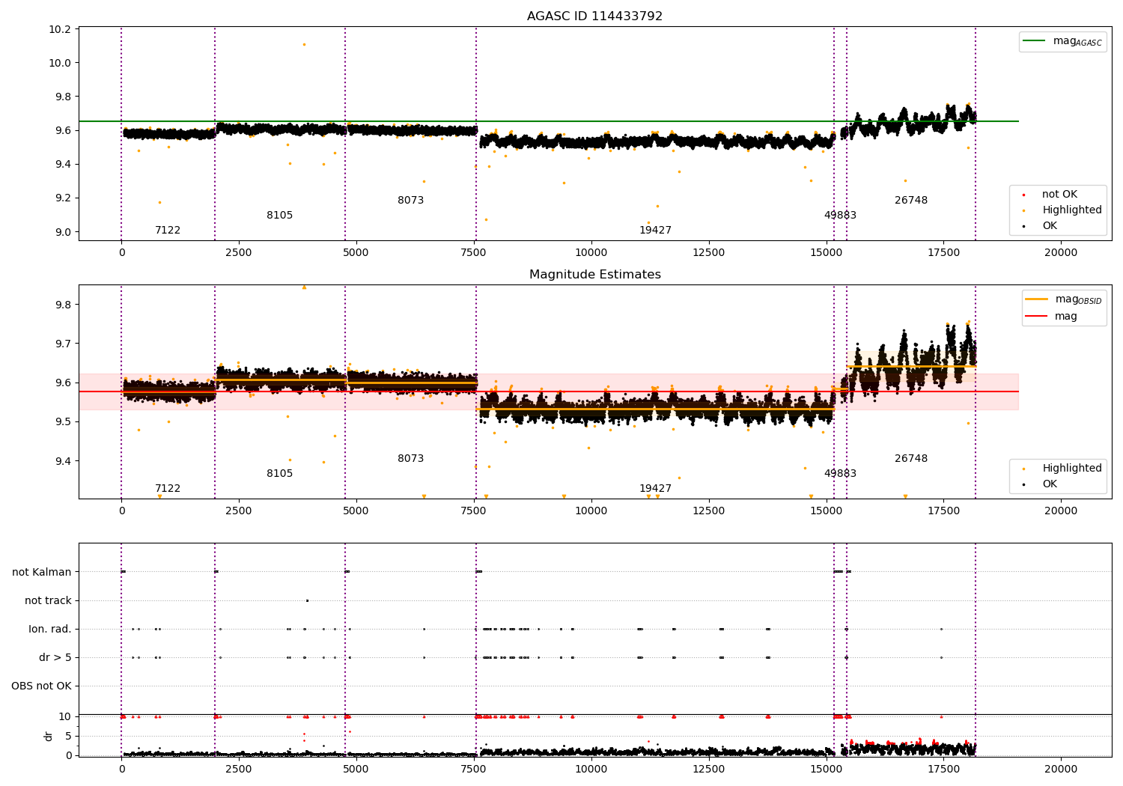This screenshot has height=786, width=1123.
Task: Click the 'AGASC ID 114433792' plot title
Action: tap(594, 16)
